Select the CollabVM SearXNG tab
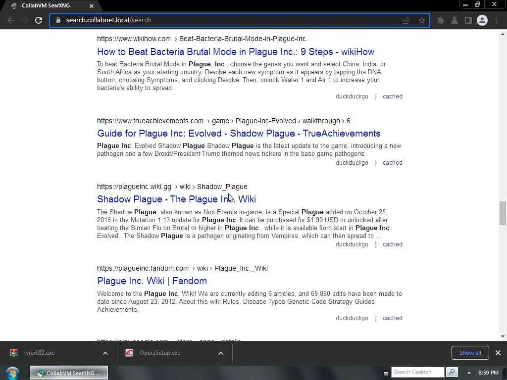The image size is (507, 380). [x=51, y=6]
